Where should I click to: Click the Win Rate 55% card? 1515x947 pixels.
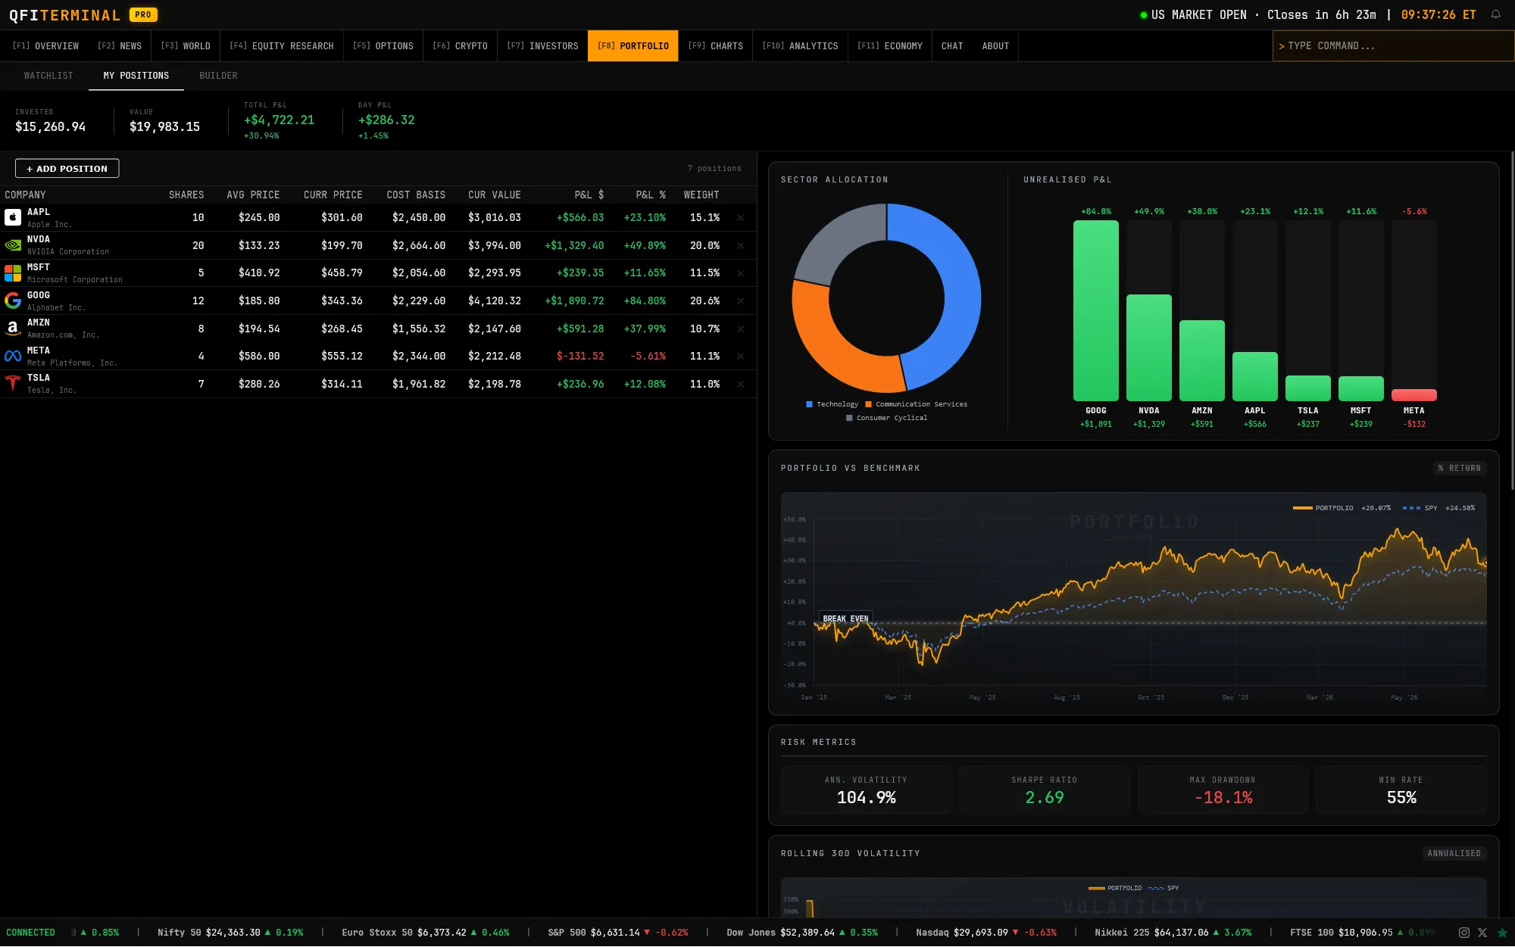click(x=1401, y=790)
